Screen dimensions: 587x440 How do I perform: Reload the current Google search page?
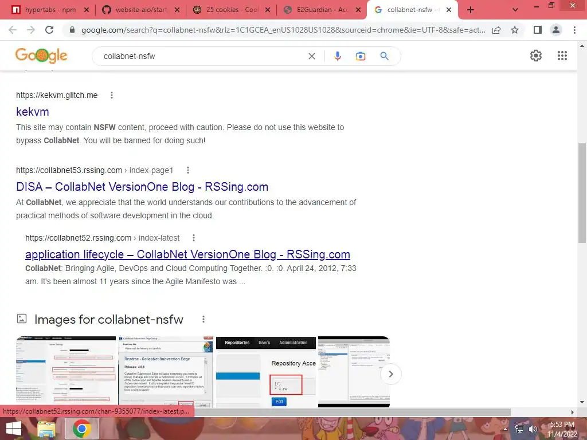49,30
